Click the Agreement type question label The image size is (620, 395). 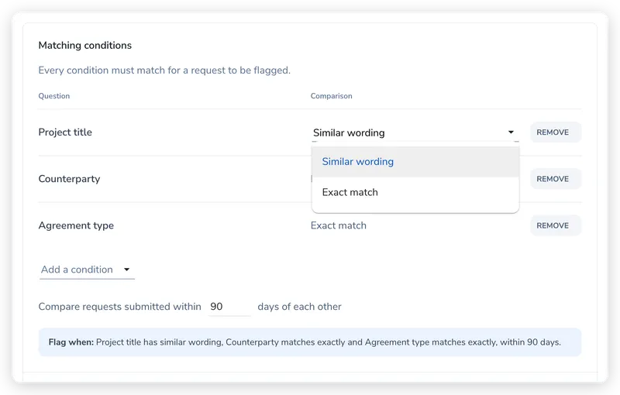tap(76, 225)
